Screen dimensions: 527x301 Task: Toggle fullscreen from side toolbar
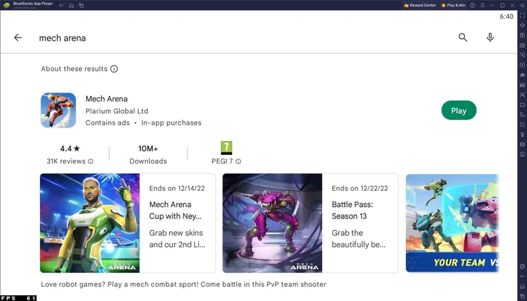(522, 15)
